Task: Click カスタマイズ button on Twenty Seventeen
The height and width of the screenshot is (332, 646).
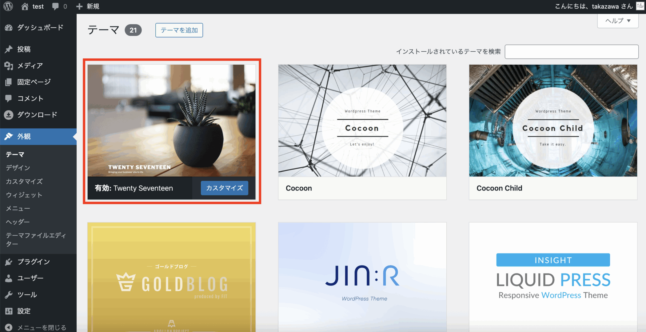Action: [224, 188]
